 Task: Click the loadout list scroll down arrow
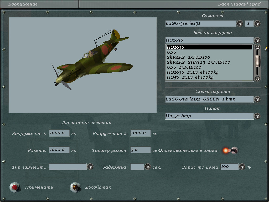[257, 78]
